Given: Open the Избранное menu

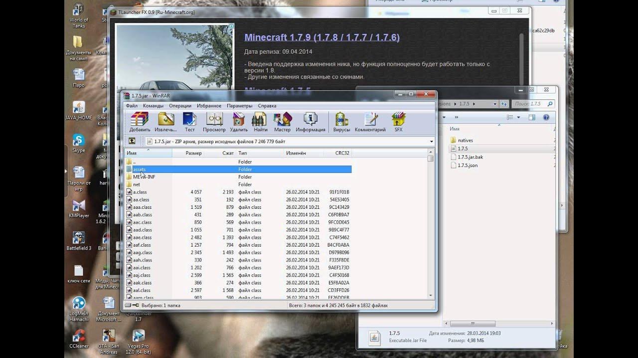Looking at the screenshot, I should pyautogui.click(x=209, y=105).
